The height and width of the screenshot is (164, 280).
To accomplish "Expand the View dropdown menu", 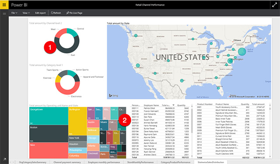I will [26, 13].
